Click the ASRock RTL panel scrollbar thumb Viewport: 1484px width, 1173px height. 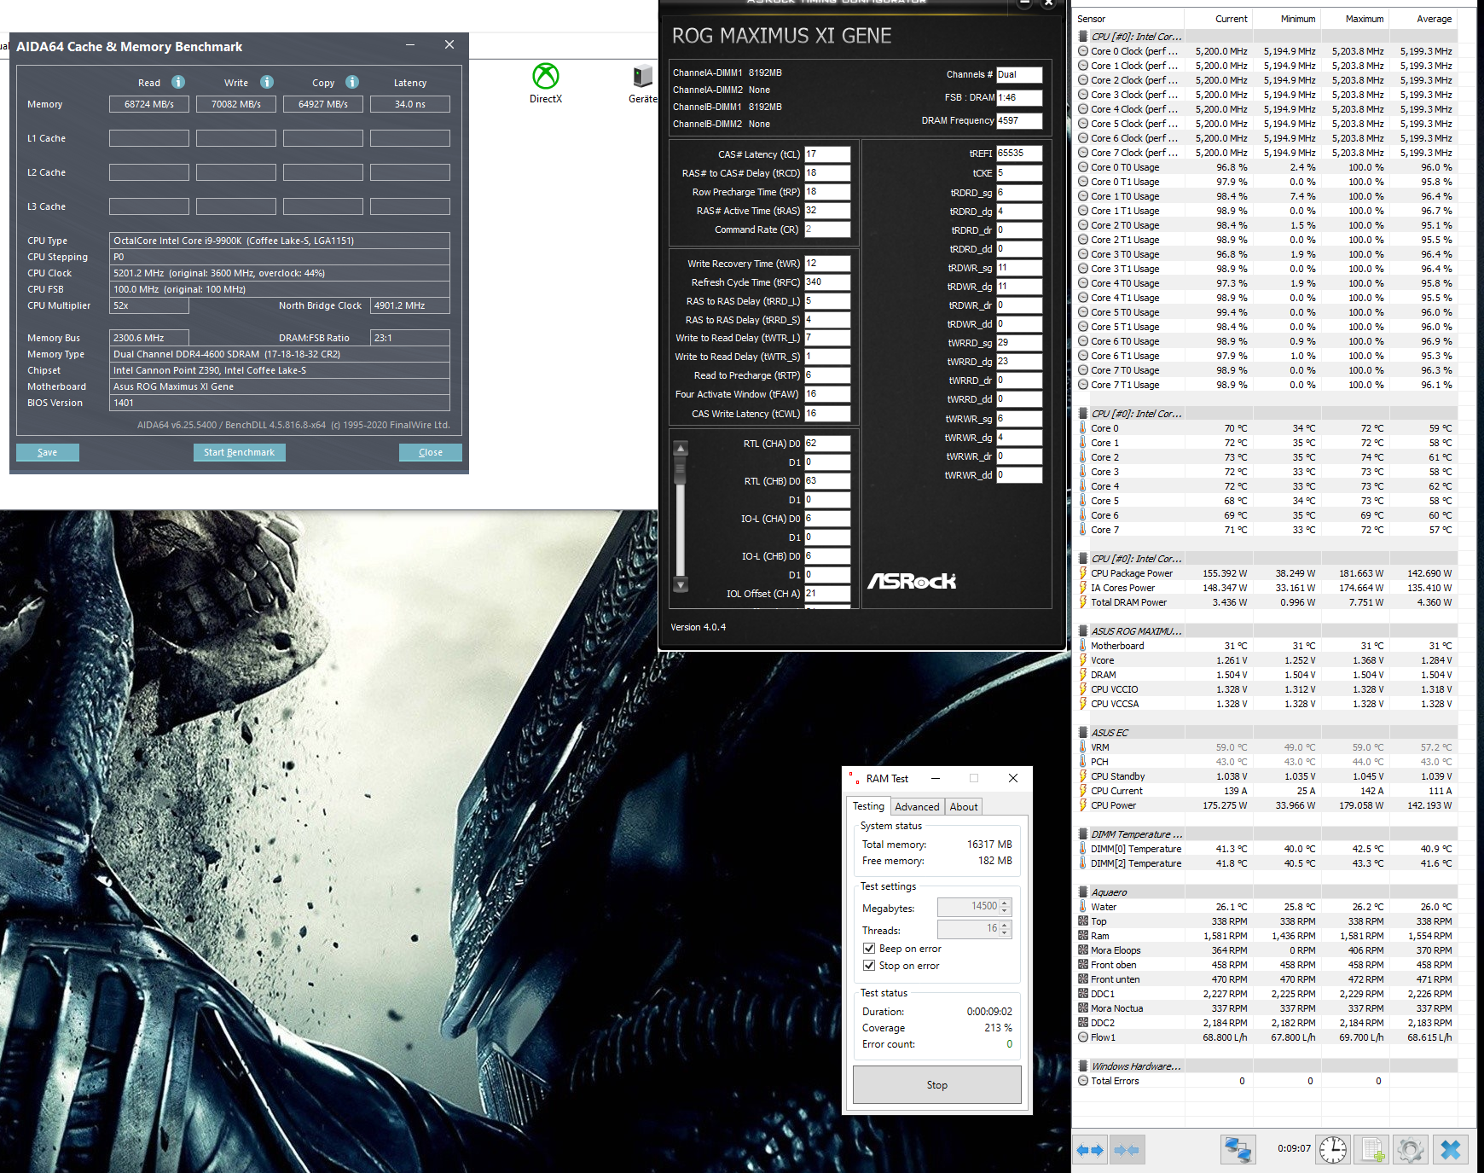(681, 471)
